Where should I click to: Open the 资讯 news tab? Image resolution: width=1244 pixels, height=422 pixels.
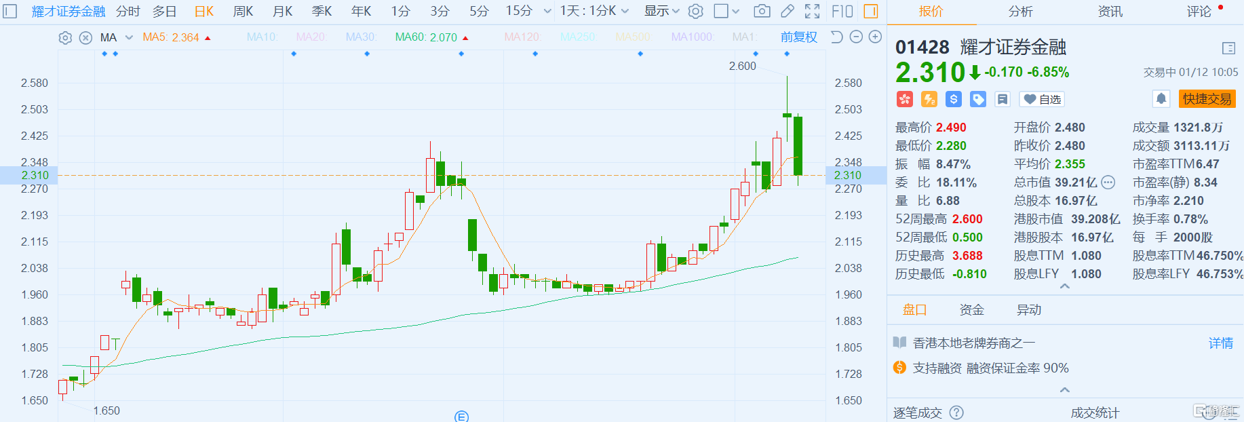pyautogui.click(x=1110, y=12)
